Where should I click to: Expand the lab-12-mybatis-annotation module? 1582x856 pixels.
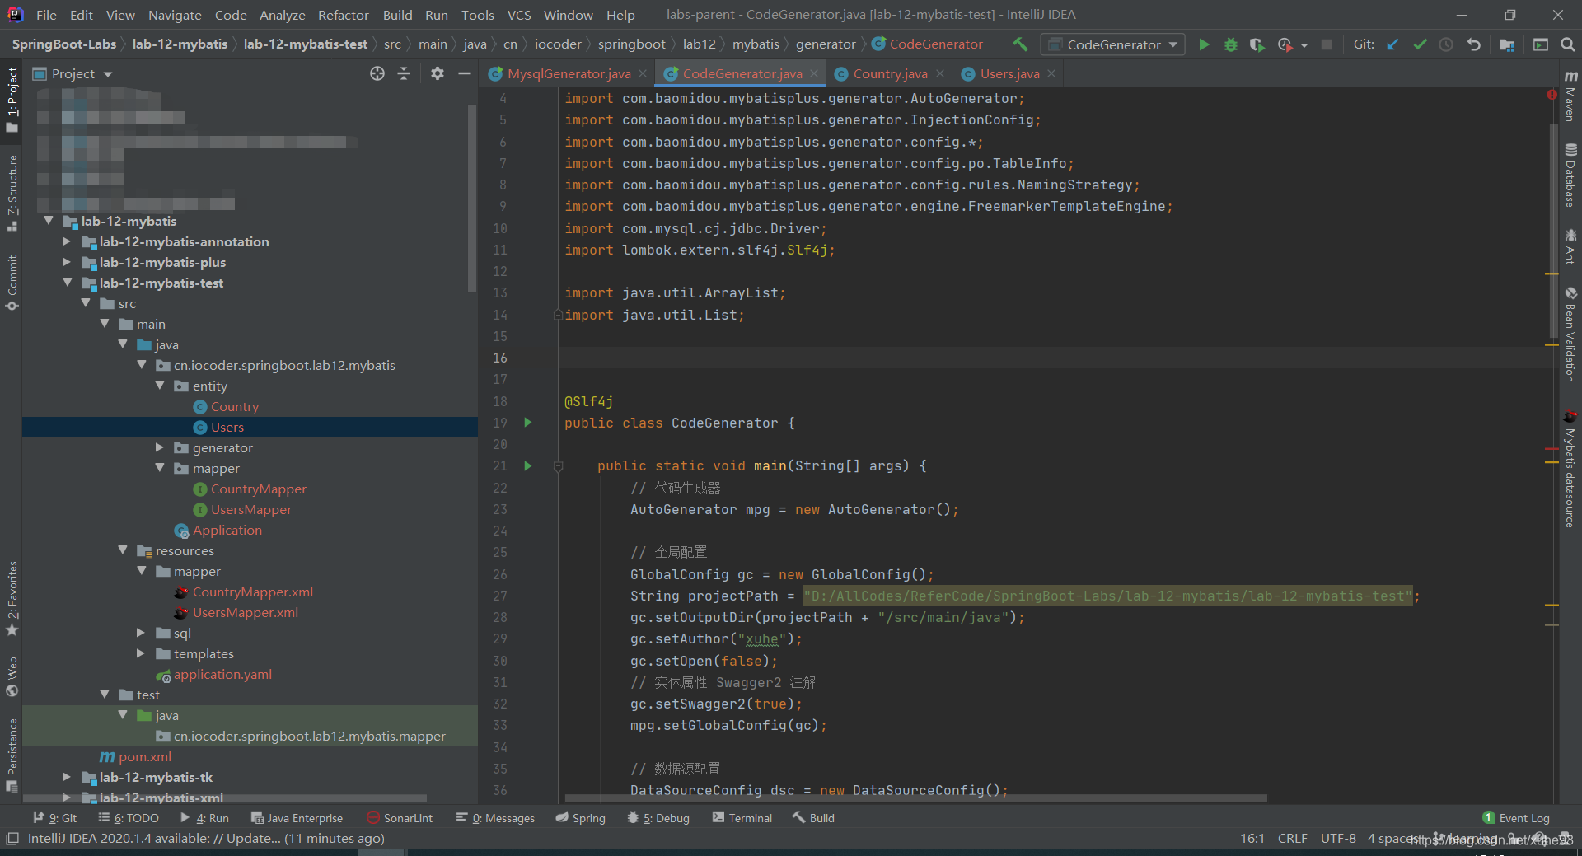click(x=67, y=241)
